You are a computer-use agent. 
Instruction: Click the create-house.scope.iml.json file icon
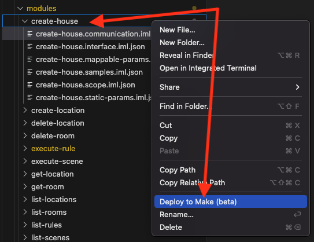pos(30,85)
